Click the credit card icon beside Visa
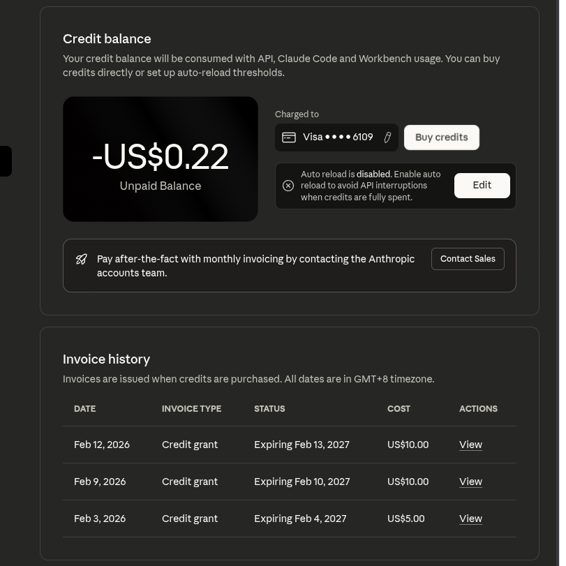566x566 pixels. (x=288, y=137)
